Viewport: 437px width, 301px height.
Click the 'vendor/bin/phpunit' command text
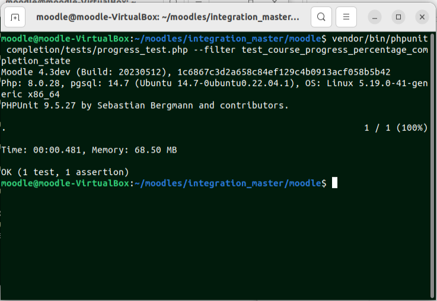click(380, 39)
